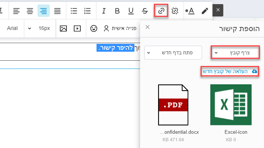Apply bold formatting
The image size is (264, 148).
tap(117, 11)
